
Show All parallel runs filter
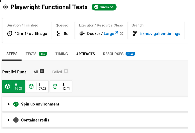coord(39,72)
